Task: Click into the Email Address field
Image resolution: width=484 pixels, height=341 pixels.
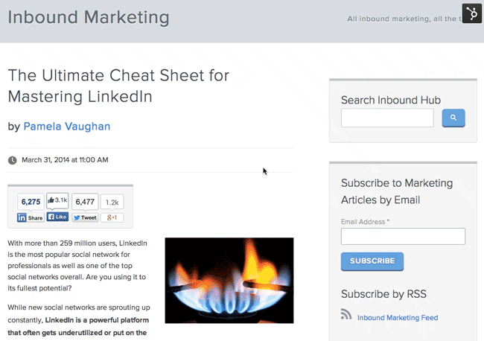Action: tap(403, 237)
